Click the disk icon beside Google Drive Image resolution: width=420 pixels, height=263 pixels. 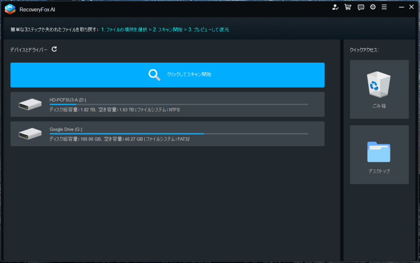(30, 134)
